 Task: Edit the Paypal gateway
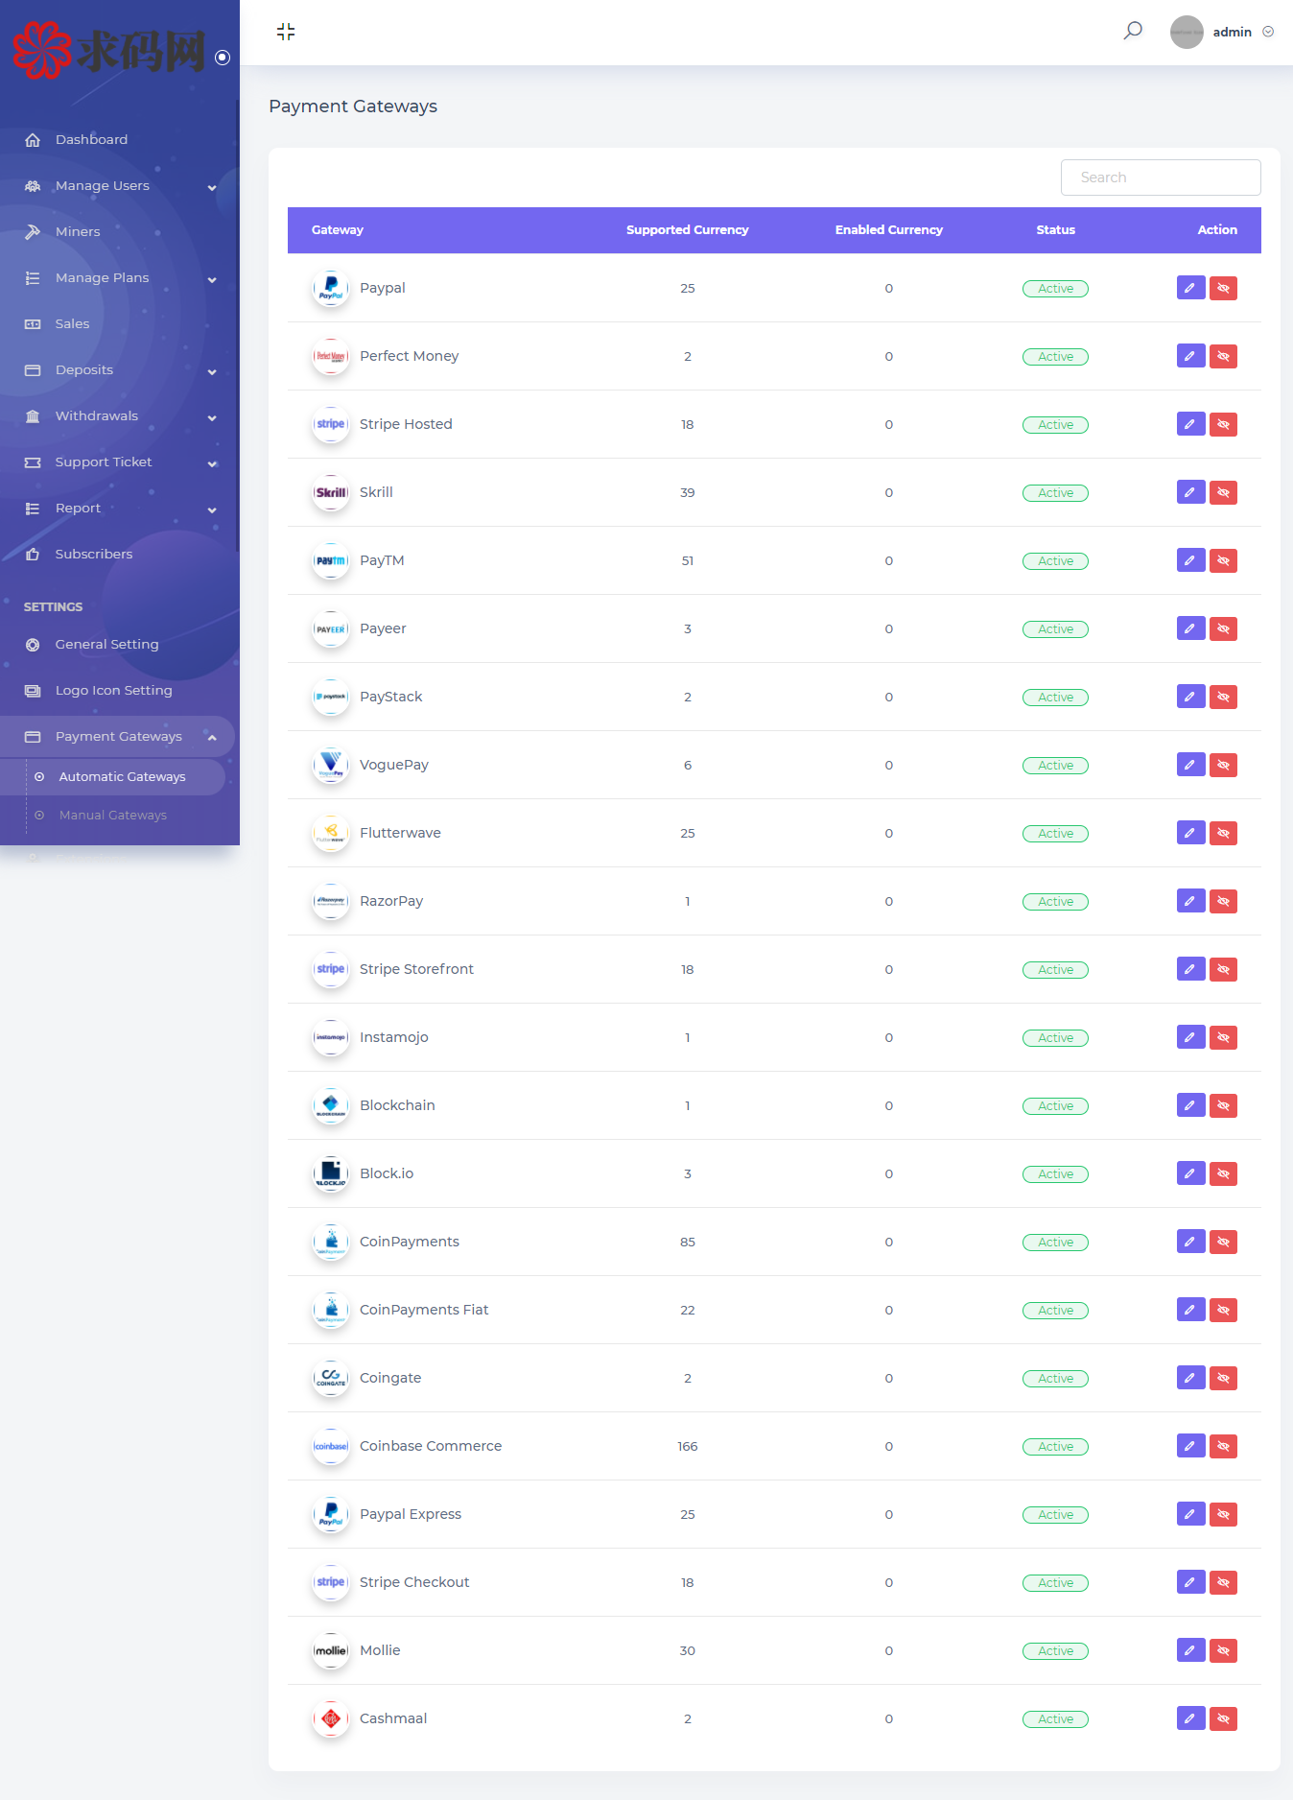[1190, 288]
